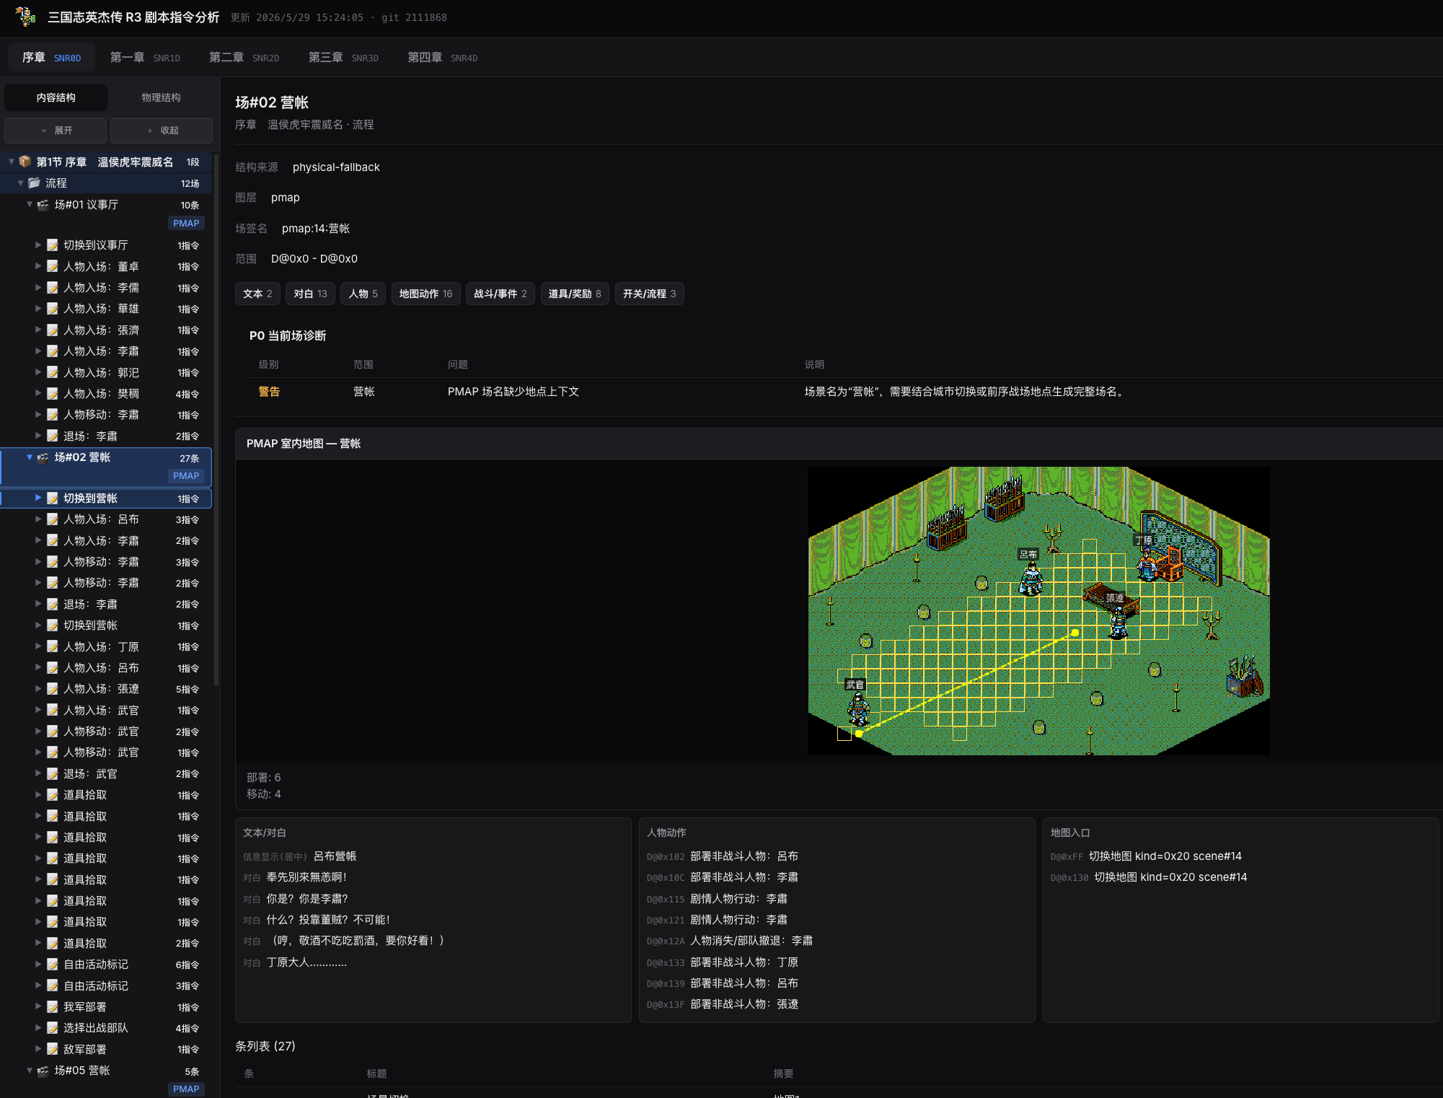Click note icon of 人物入场：李肅 with 2指令
1443x1098 pixels.
[x=53, y=540]
